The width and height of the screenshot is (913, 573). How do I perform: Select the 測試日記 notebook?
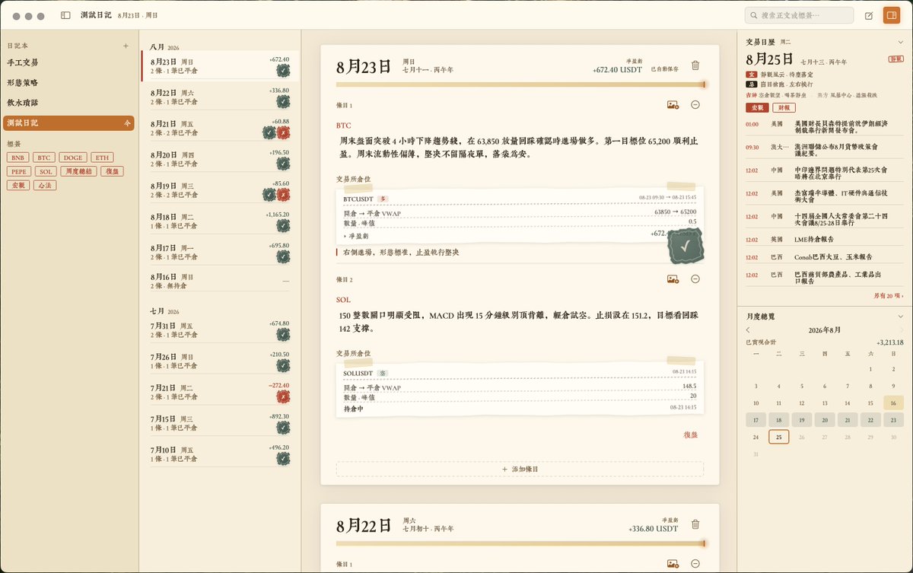point(68,123)
